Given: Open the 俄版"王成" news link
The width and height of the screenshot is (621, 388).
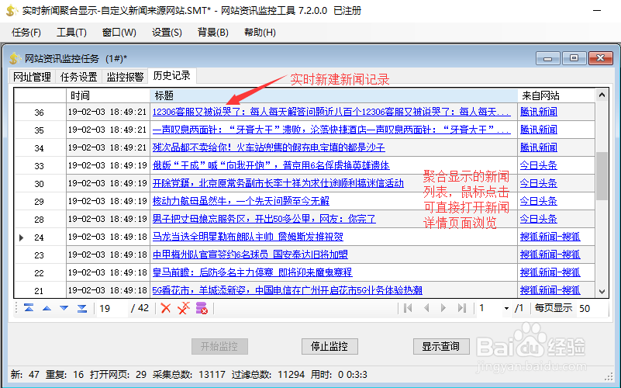Looking at the screenshot, I should [271, 165].
